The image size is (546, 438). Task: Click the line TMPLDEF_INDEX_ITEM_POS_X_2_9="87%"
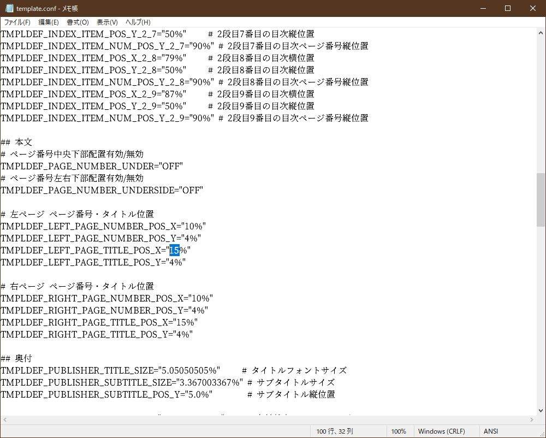pyautogui.click(x=94, y=94)
